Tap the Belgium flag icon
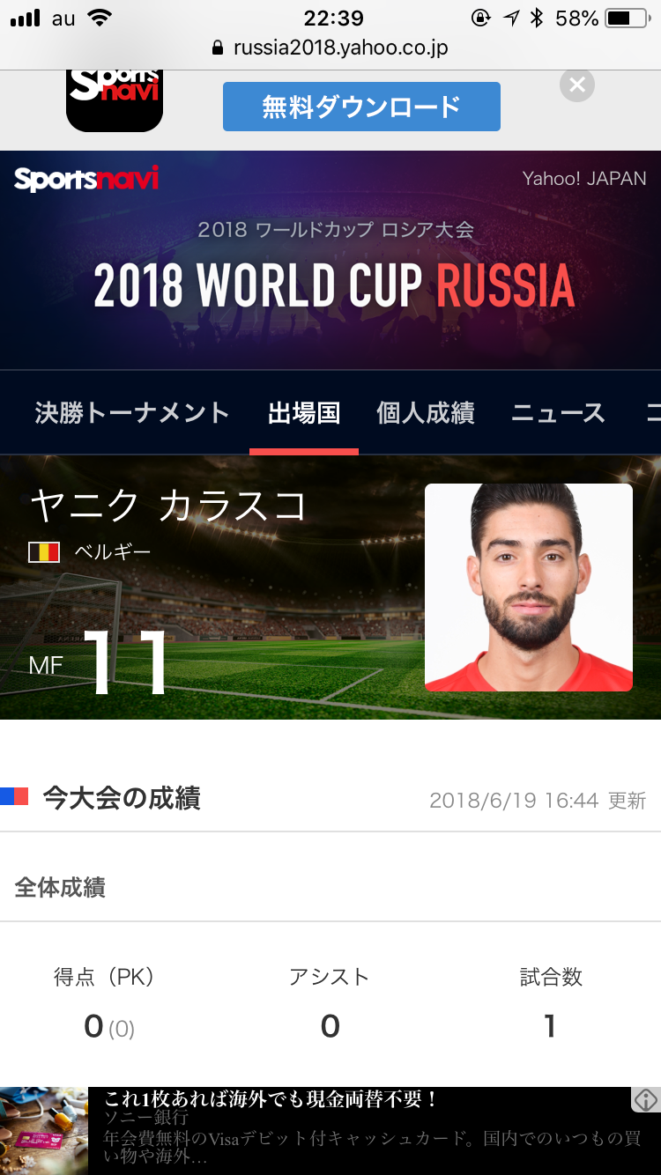The width and height of the screenshot is (661, 1175). (44, 552)
